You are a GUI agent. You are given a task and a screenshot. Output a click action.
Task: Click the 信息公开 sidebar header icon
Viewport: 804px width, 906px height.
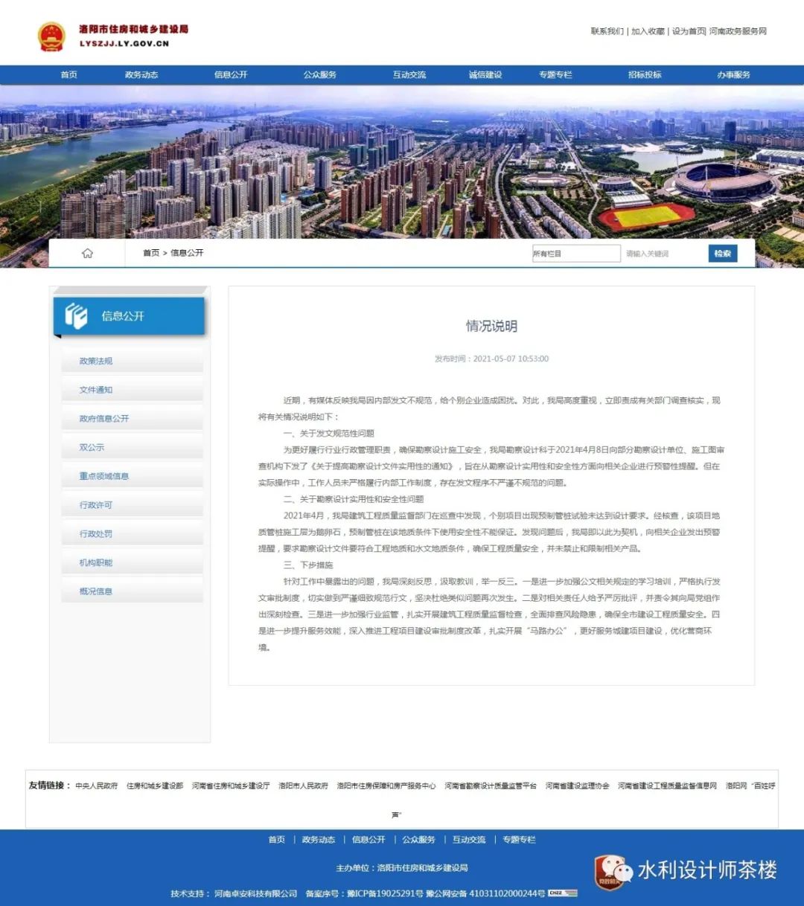(76, 316)
